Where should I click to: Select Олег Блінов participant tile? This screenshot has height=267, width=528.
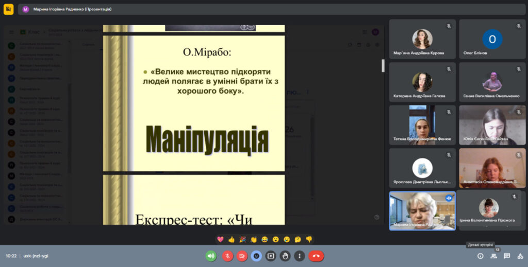coord(492,39)
